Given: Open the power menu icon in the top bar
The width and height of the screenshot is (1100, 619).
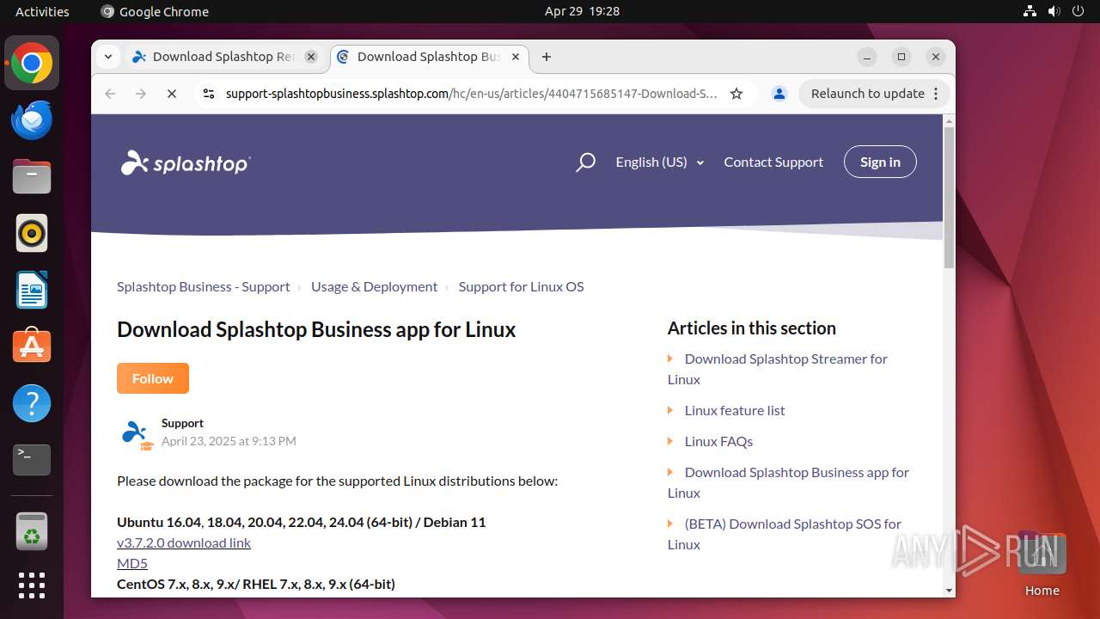Looking at the screenshot, I should coord(1078,11).
